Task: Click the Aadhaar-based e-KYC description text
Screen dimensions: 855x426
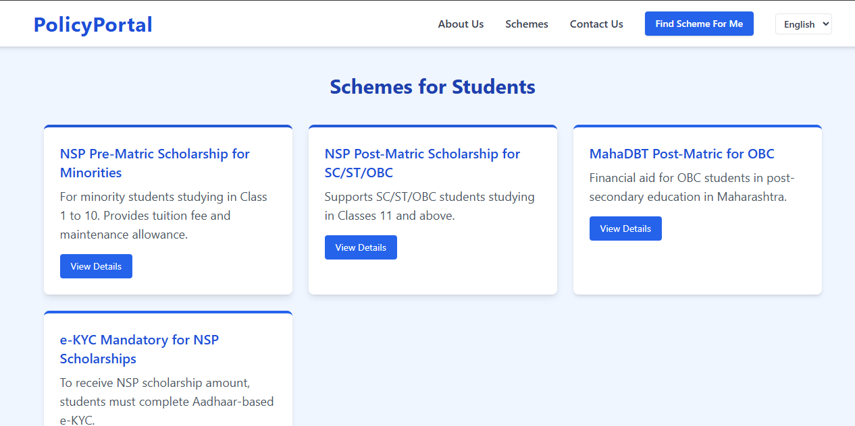Action: coord(166,402)
